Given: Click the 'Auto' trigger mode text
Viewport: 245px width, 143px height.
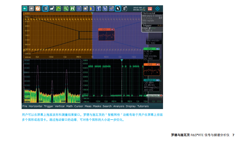Looking at the screenshot, I should click(160, 25).
